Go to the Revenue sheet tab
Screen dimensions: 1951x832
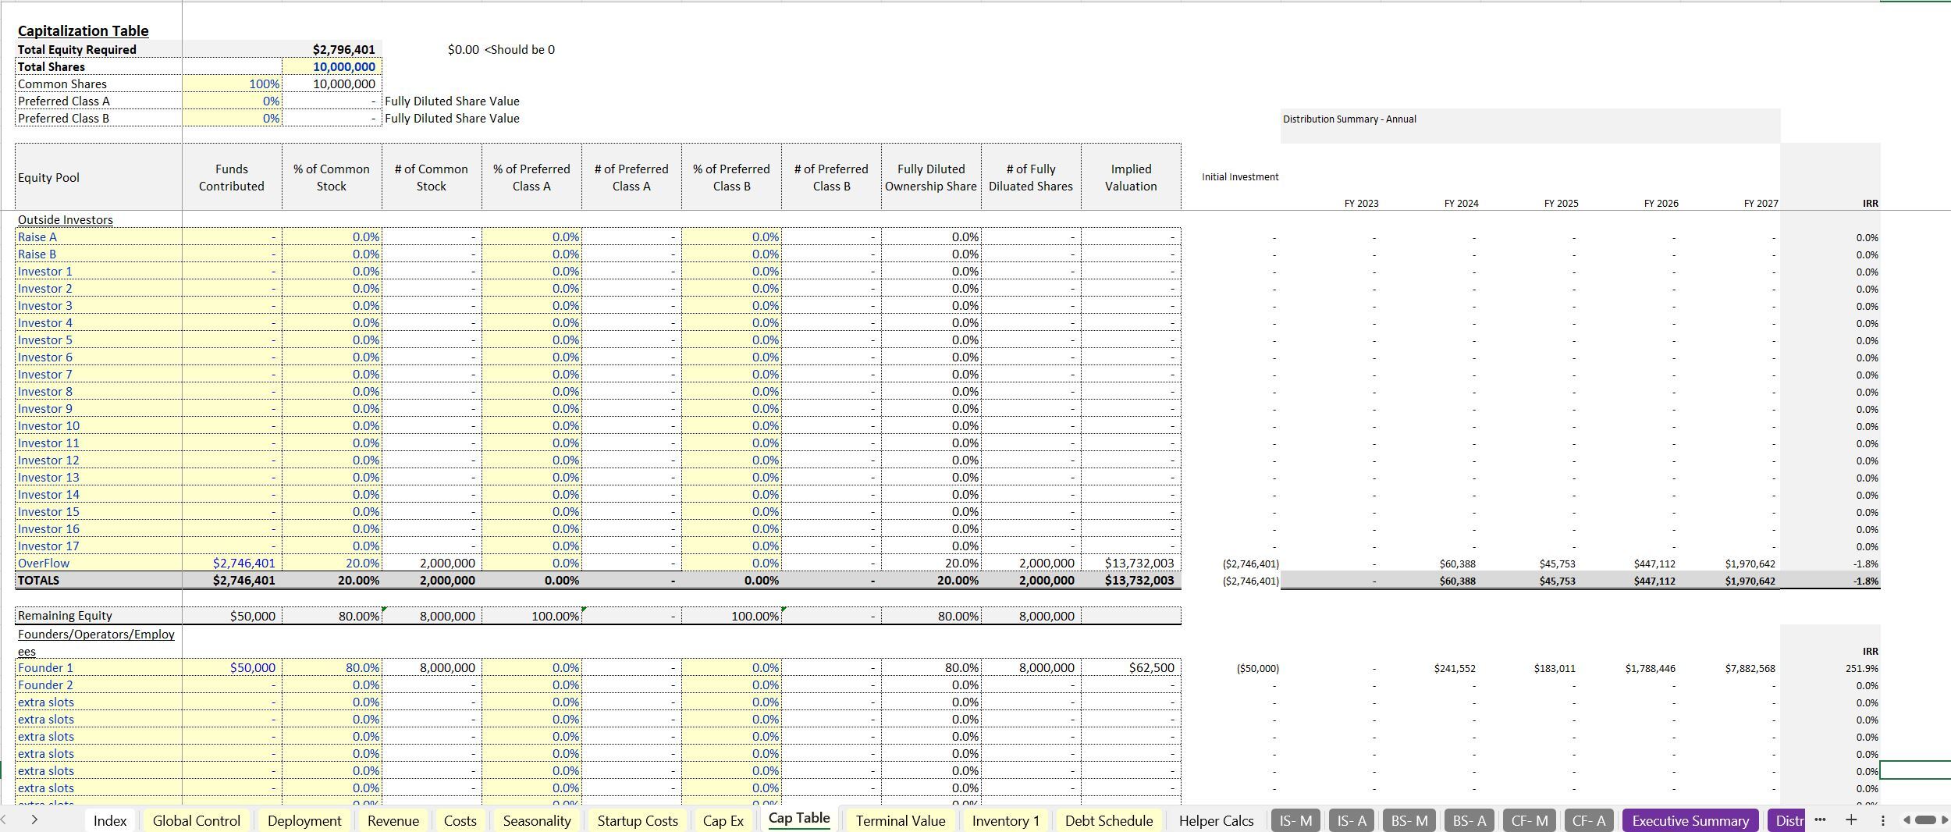coord(393,820)
